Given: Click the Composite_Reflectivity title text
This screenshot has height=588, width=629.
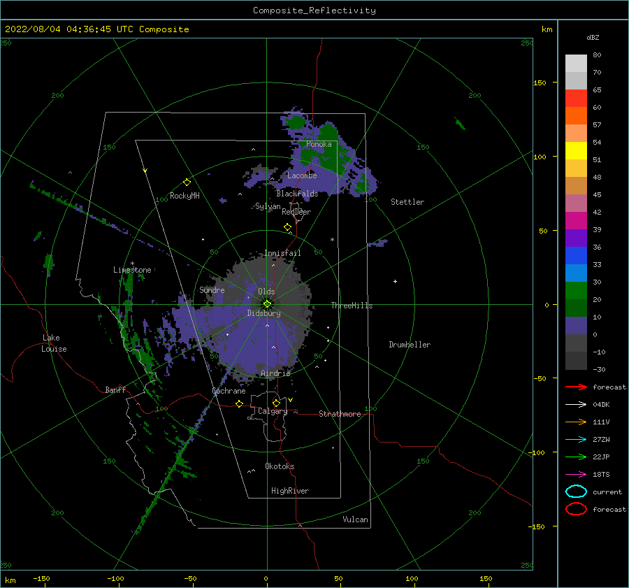Looking at the screenshot, I should (x=314, y=10).
